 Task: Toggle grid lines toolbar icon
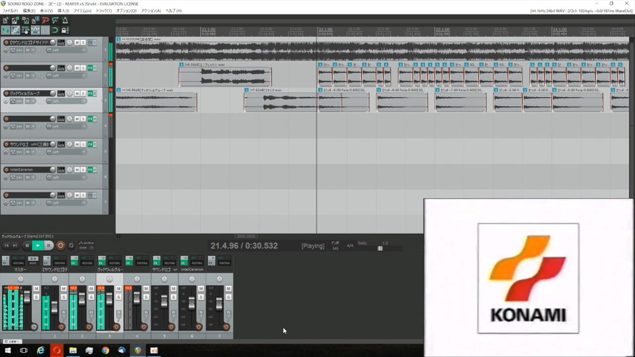click(x=45, y=30)
